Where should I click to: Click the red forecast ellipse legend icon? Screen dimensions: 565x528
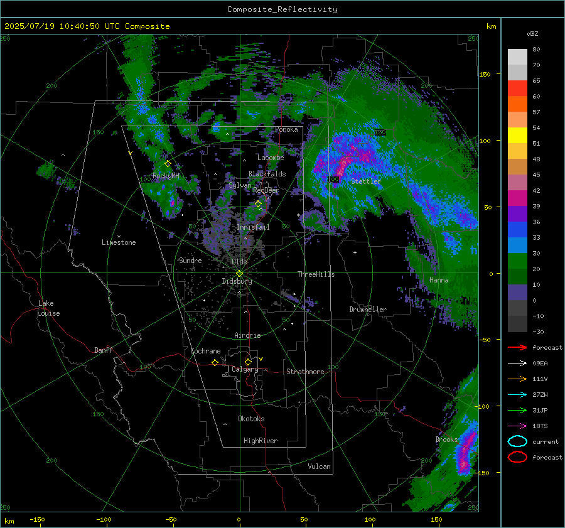[517, 457]
